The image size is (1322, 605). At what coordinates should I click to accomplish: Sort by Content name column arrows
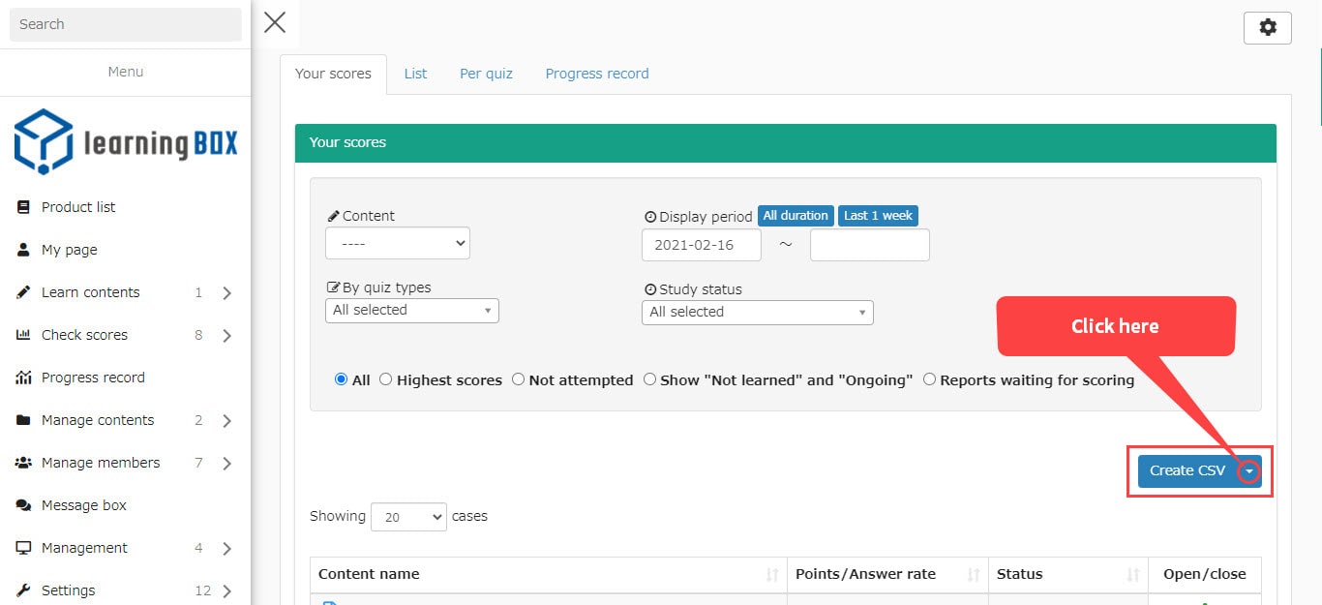pos(771,575)
